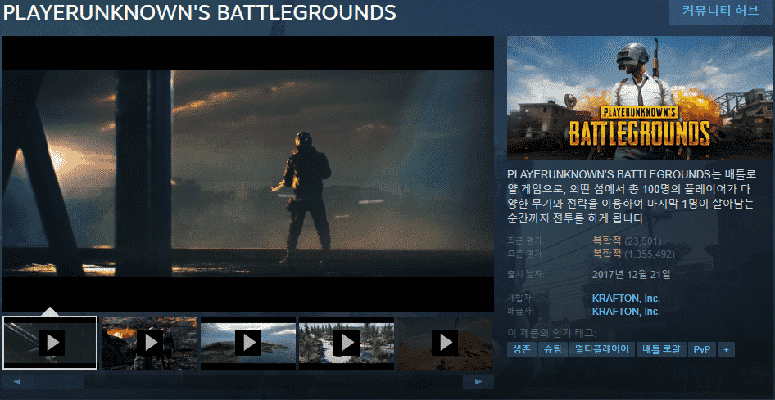Select the 배틀 로얄 tag

pyautogui.click(x=661, y=349)
